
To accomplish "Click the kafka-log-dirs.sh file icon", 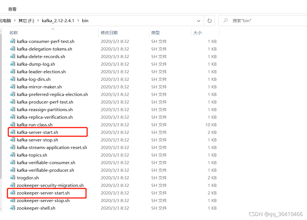I will point(13,79).
